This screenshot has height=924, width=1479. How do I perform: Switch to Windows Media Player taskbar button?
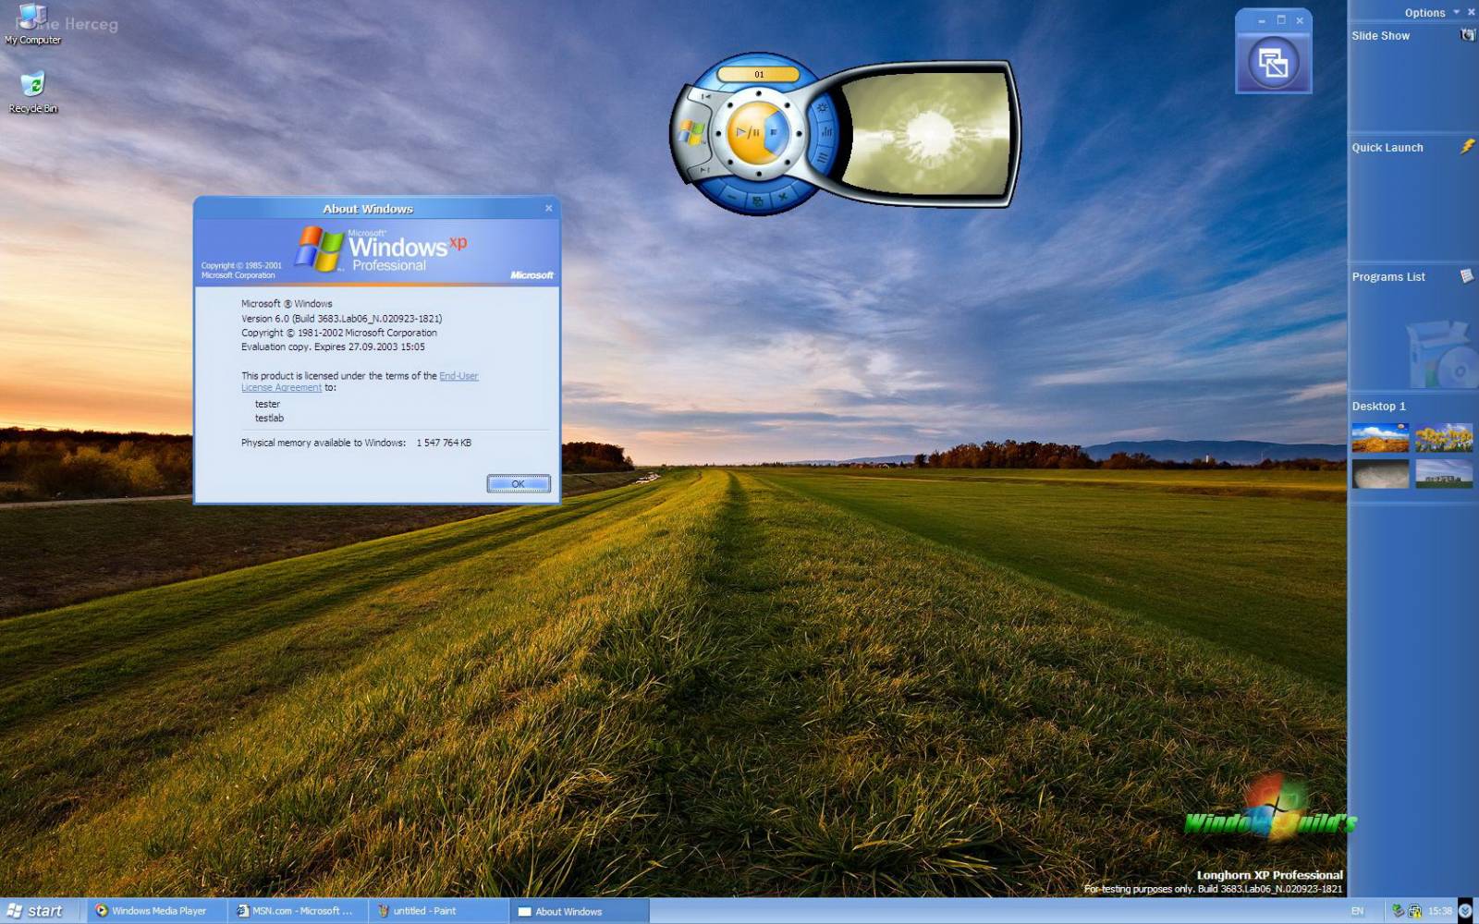[157, 911]
